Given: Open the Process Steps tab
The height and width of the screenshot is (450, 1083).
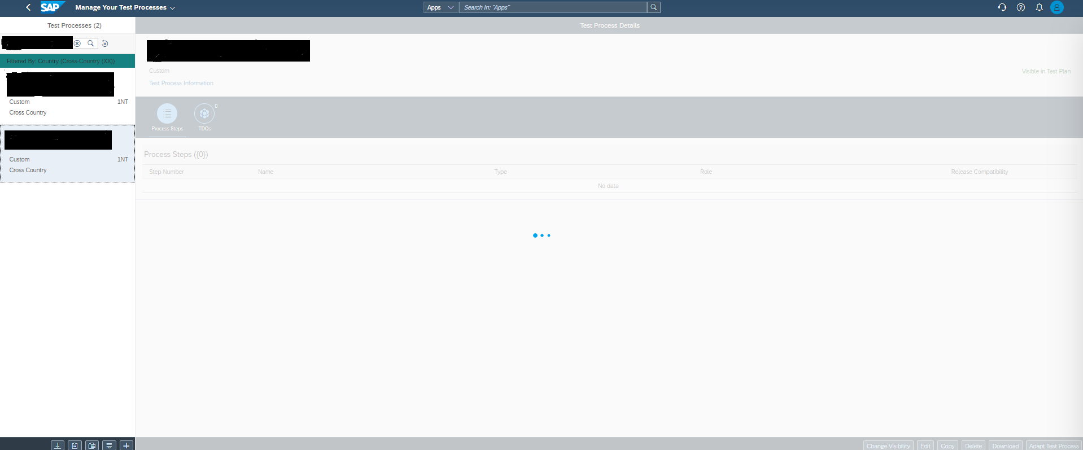Looking at the screenshot, I should click(x=167, y=117).
